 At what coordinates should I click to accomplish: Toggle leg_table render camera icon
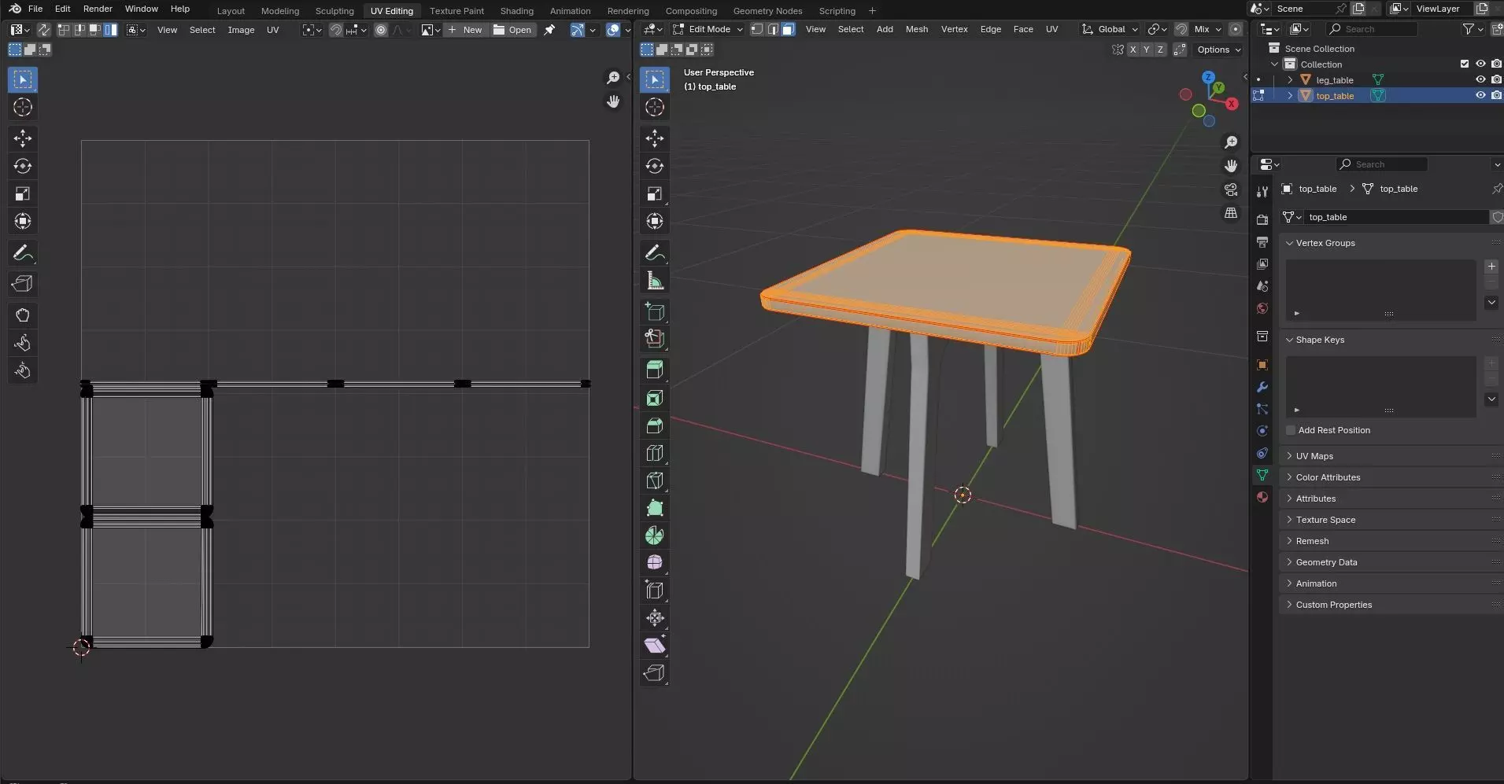tap(1496, 79)
